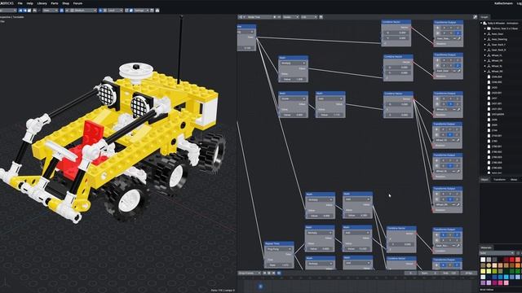This screenshot has height=293, width=522.
Task: Select the blue keyframe marker on the timeline
Action: (x=261, y=286)
